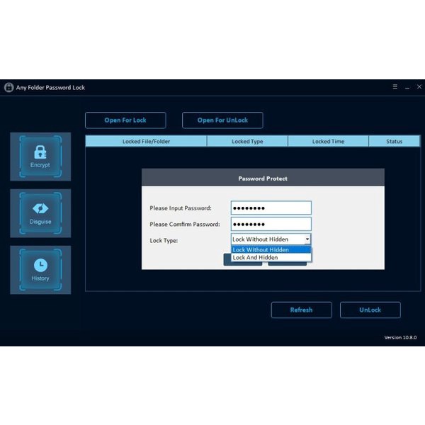Sort by Locked Time column header
This screenshot has width=425, height=425.
point(328,141)
